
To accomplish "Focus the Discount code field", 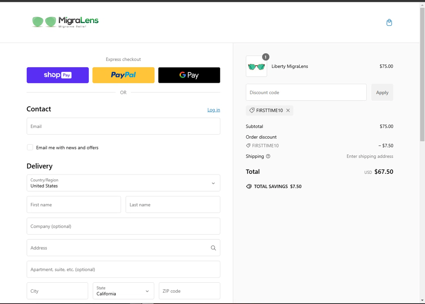I will pyautogui.click(x=306, y=92).
